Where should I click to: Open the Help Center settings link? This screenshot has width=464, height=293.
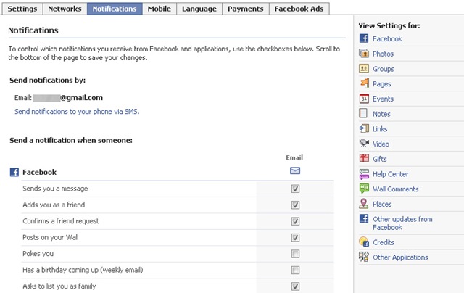point(390,174)
